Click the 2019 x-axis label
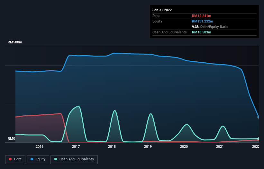 pos(148,147)
